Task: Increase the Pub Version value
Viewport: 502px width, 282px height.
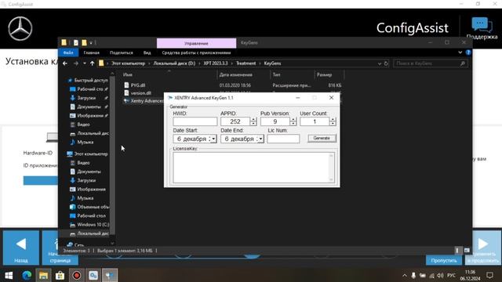Action: [x=293, y=120]
